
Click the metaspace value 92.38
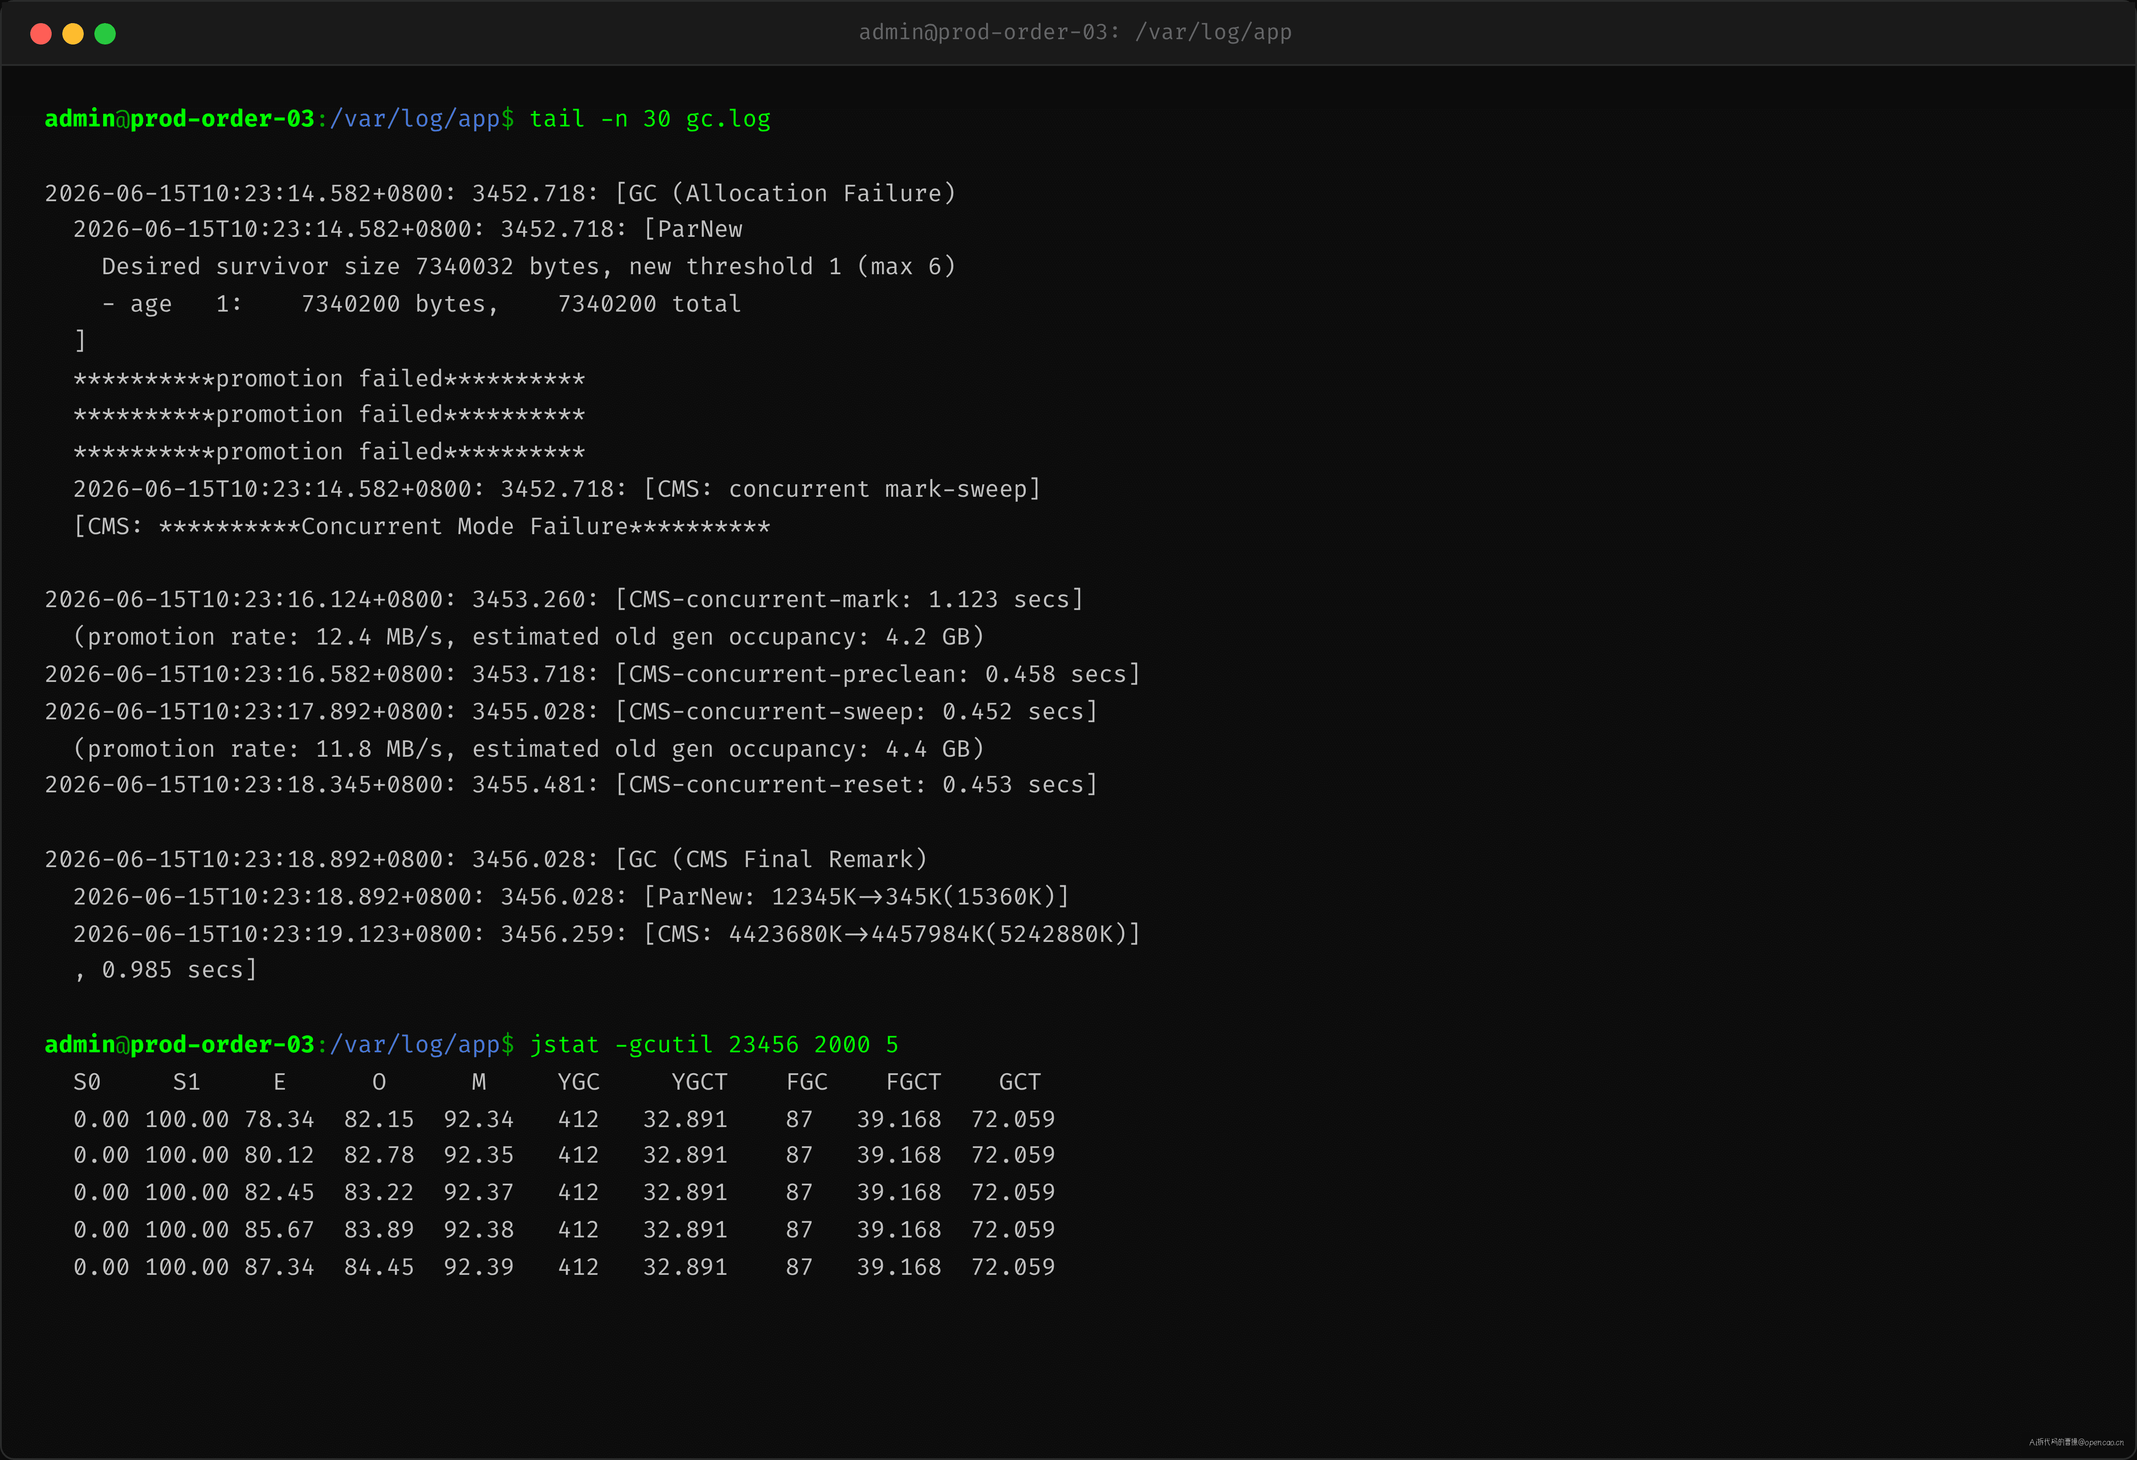coord(479,1230)
